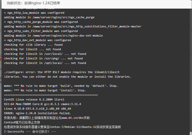
Task: Click the nginx-dav-ext-module adding module line
Action: point(53,36)
